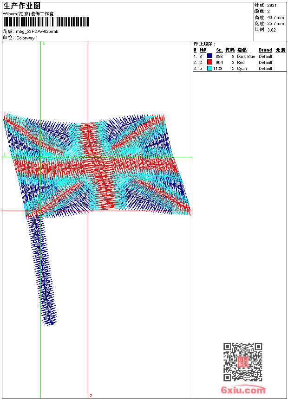Image resolution: width=288 pixels, height=399 pixels.
Task: Select stitch count 1139 in Cyan row
Action: tap(218, 69)
